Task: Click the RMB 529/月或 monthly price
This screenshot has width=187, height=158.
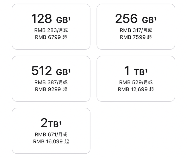Action: pos(136,83)
